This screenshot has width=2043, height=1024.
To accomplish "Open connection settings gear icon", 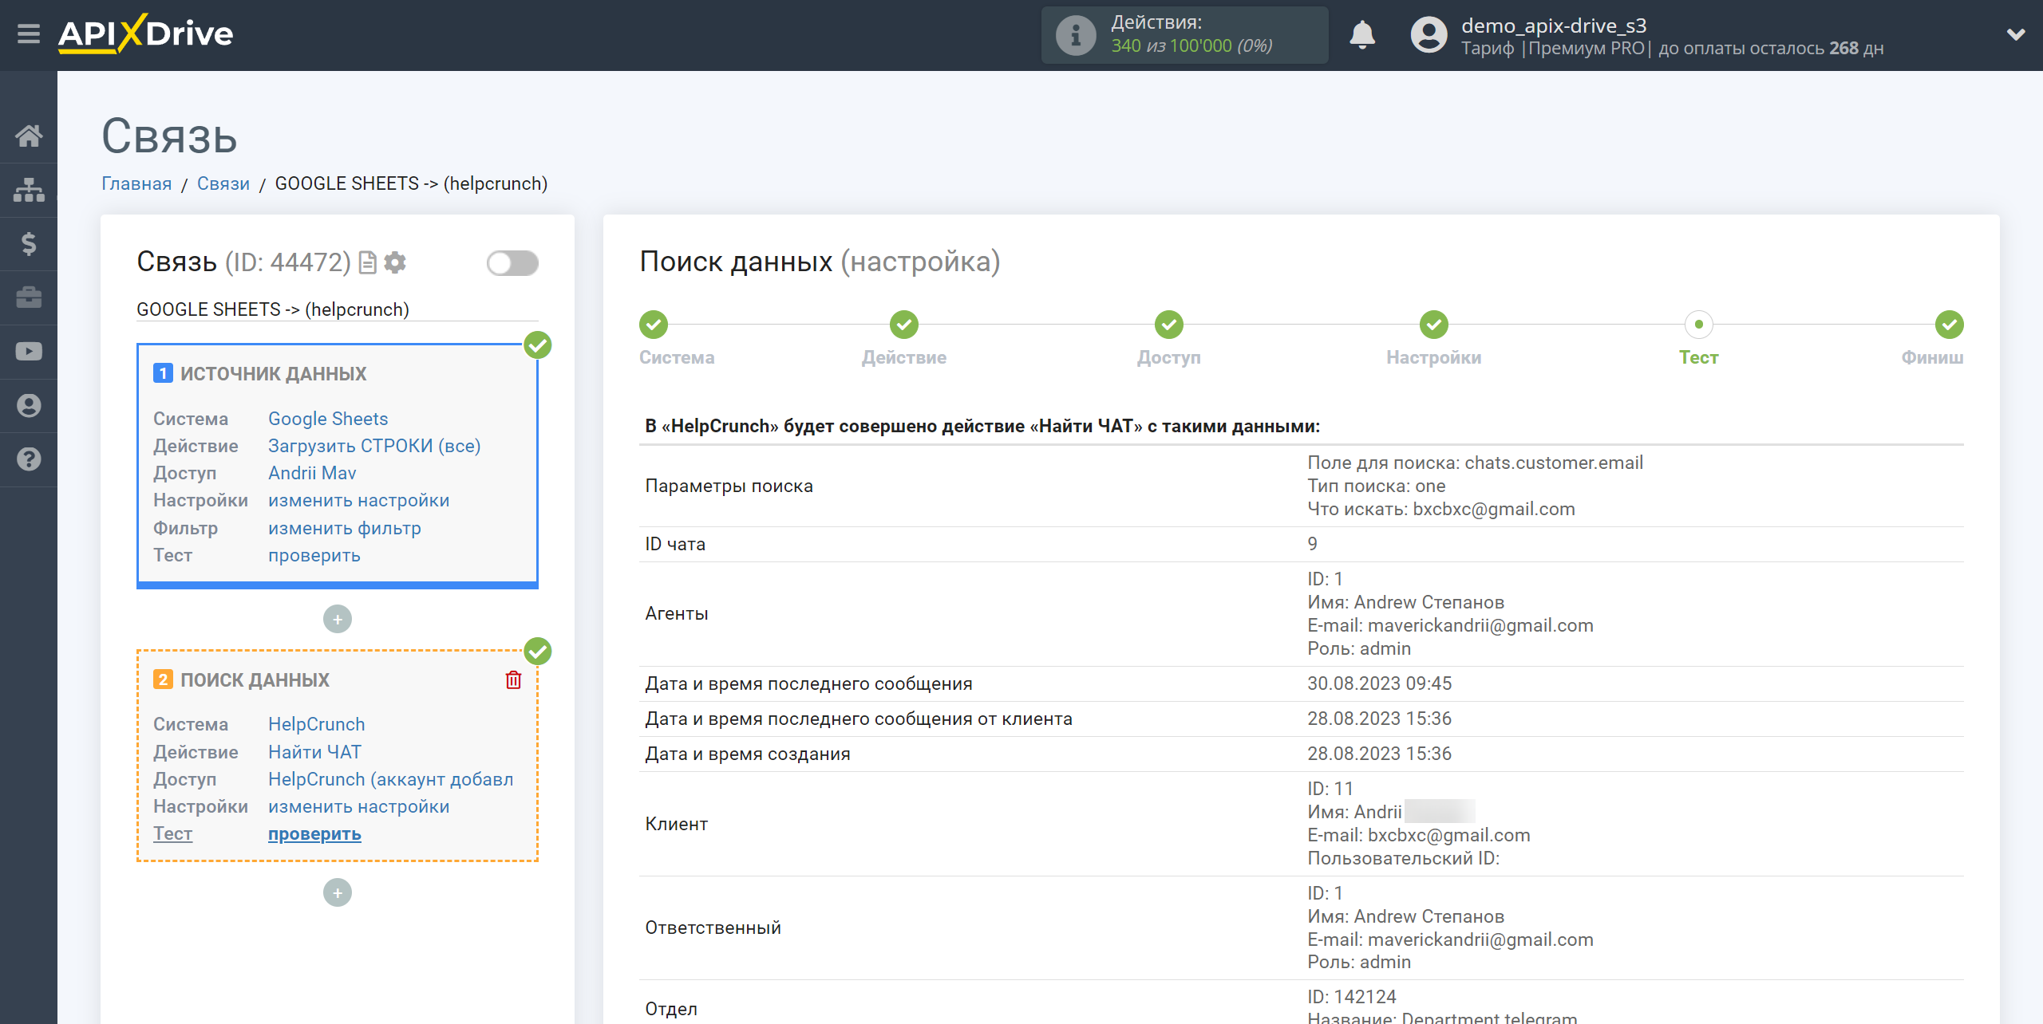I will point(395,262).
